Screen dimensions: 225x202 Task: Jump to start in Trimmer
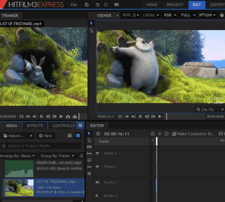point(41,116)
